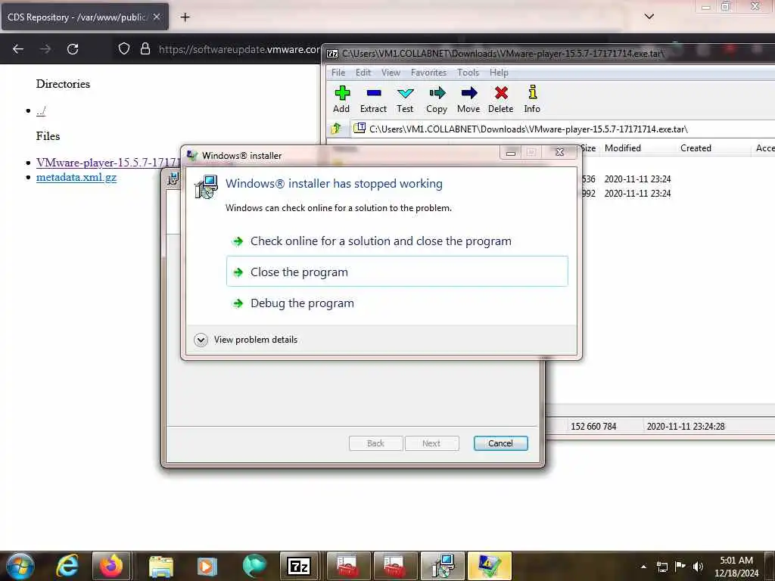This screenshot has height=581, width=775.
Task: Sort by Modified column in 7-Zip
Action: click(x=623, y=148)
